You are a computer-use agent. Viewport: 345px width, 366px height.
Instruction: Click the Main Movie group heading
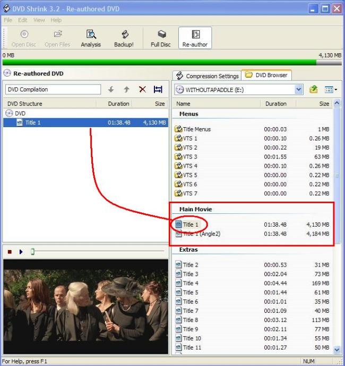195,209
